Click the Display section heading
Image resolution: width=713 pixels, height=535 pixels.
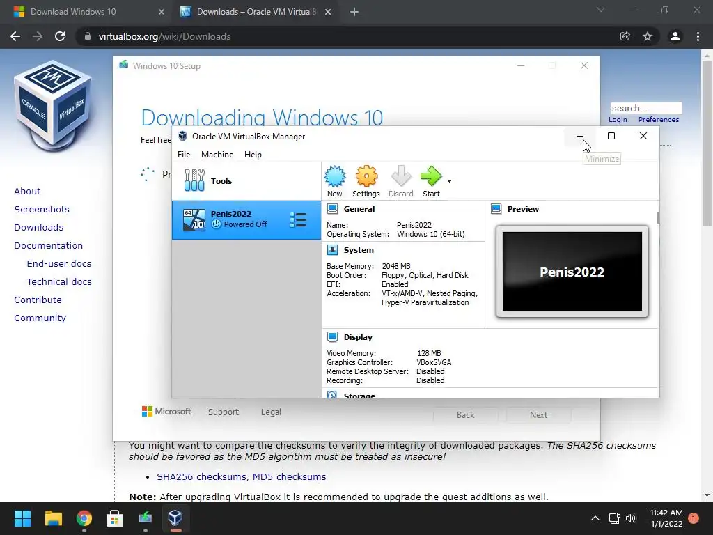[358, 337]
